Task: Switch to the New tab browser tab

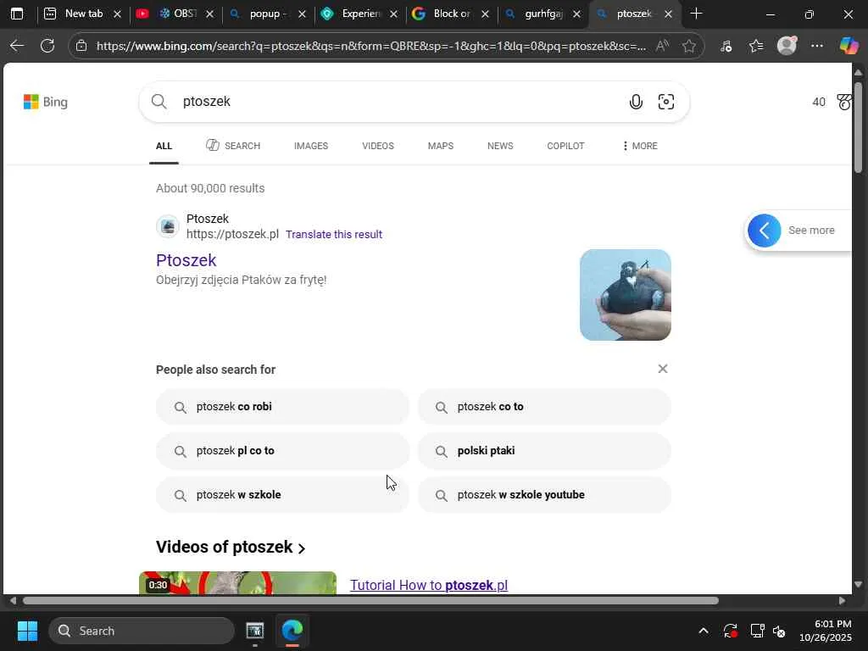Action: [82, 14]
